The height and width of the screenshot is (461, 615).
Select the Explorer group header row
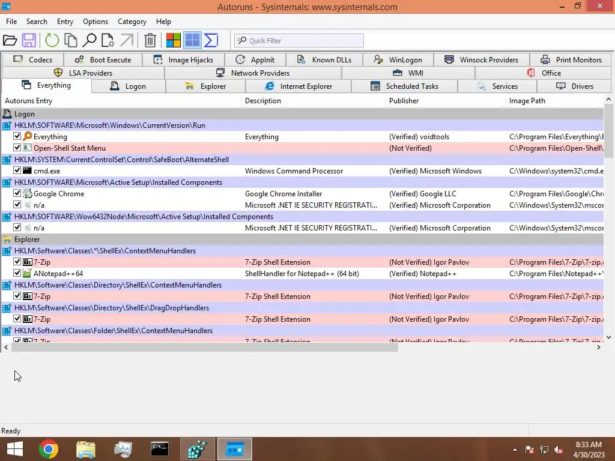click(303, 240)
